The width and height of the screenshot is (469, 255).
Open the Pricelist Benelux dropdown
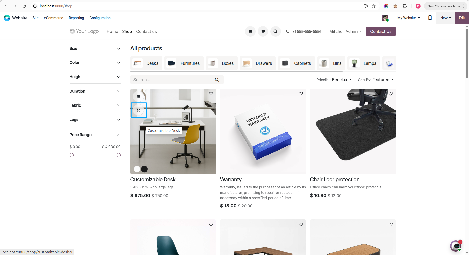pyautogui.click(x=334, y=80)
